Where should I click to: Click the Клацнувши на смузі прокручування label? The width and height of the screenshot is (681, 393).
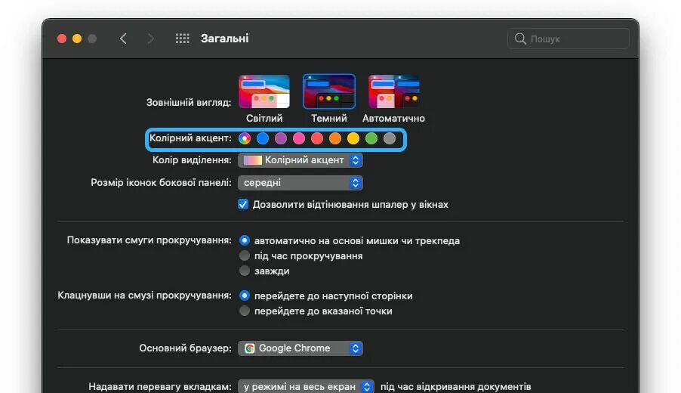tap(145, 296)
